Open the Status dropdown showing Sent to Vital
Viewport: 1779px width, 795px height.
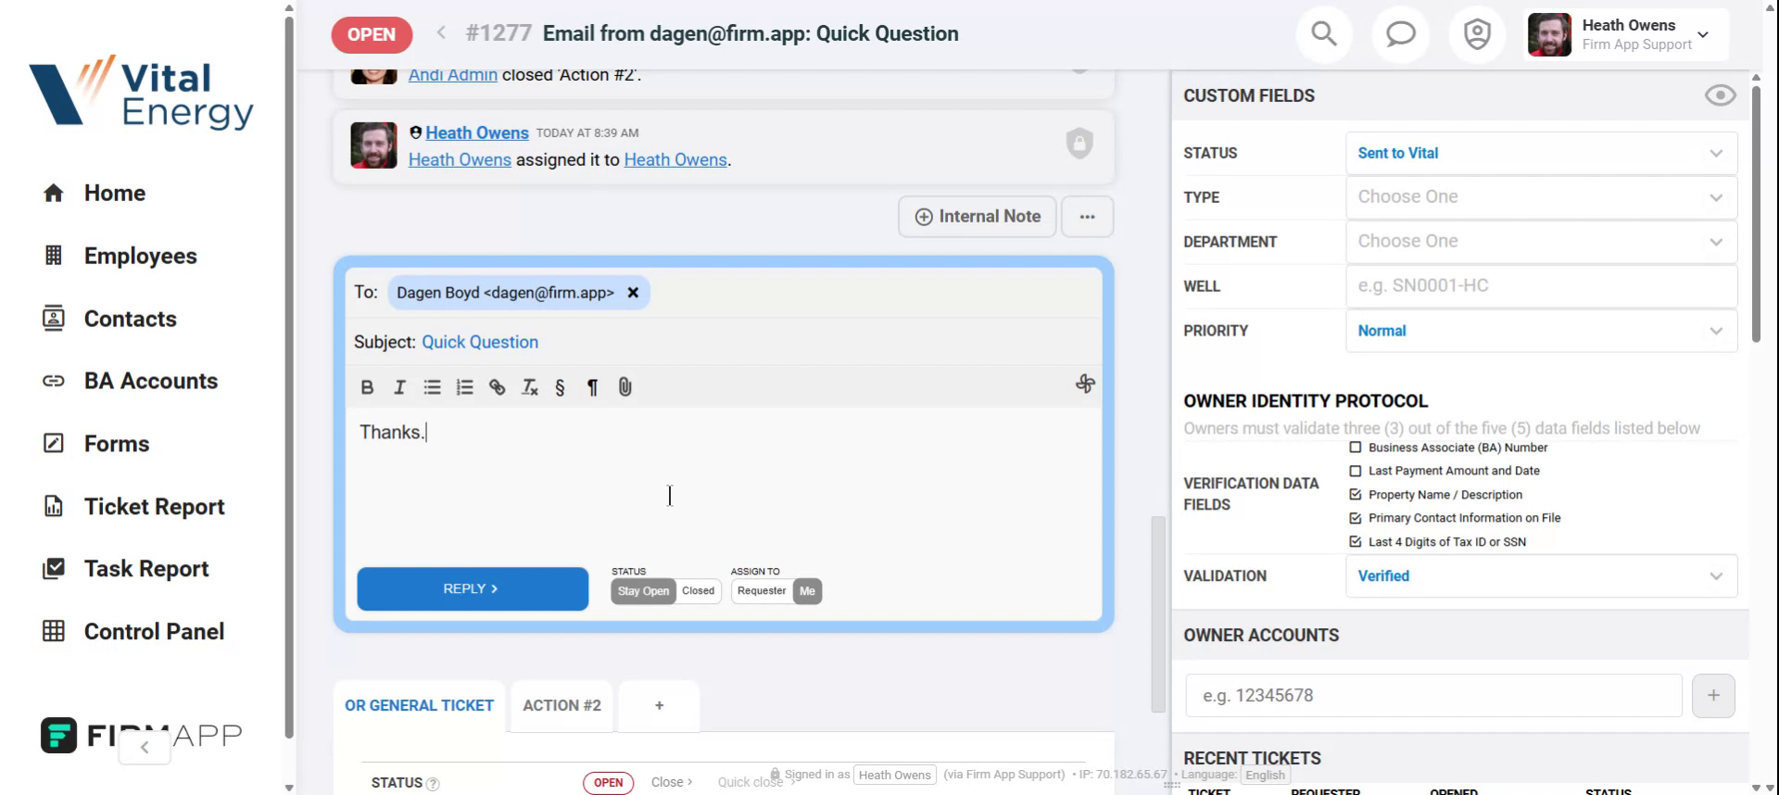[1541, 154]
